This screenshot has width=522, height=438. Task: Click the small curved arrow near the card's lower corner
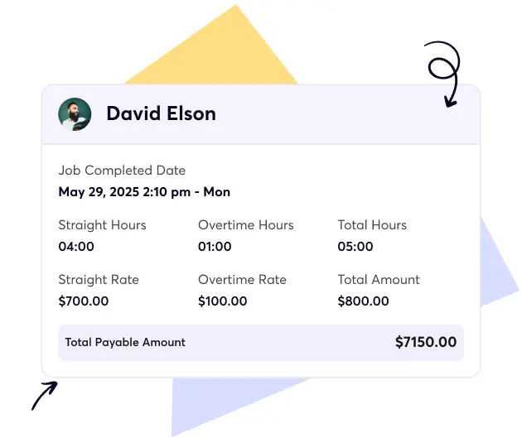click(x=44, y=395)
